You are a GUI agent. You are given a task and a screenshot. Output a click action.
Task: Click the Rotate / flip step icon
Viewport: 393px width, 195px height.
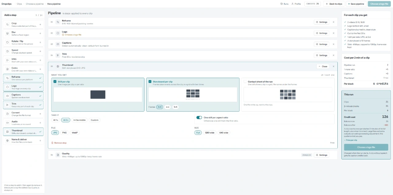click(x=7, y=42)
